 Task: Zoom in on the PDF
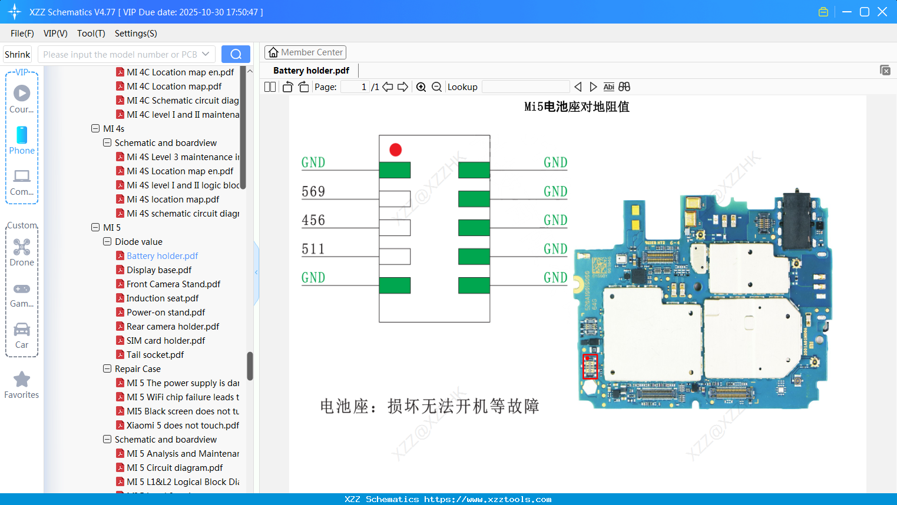click(421, 87)
